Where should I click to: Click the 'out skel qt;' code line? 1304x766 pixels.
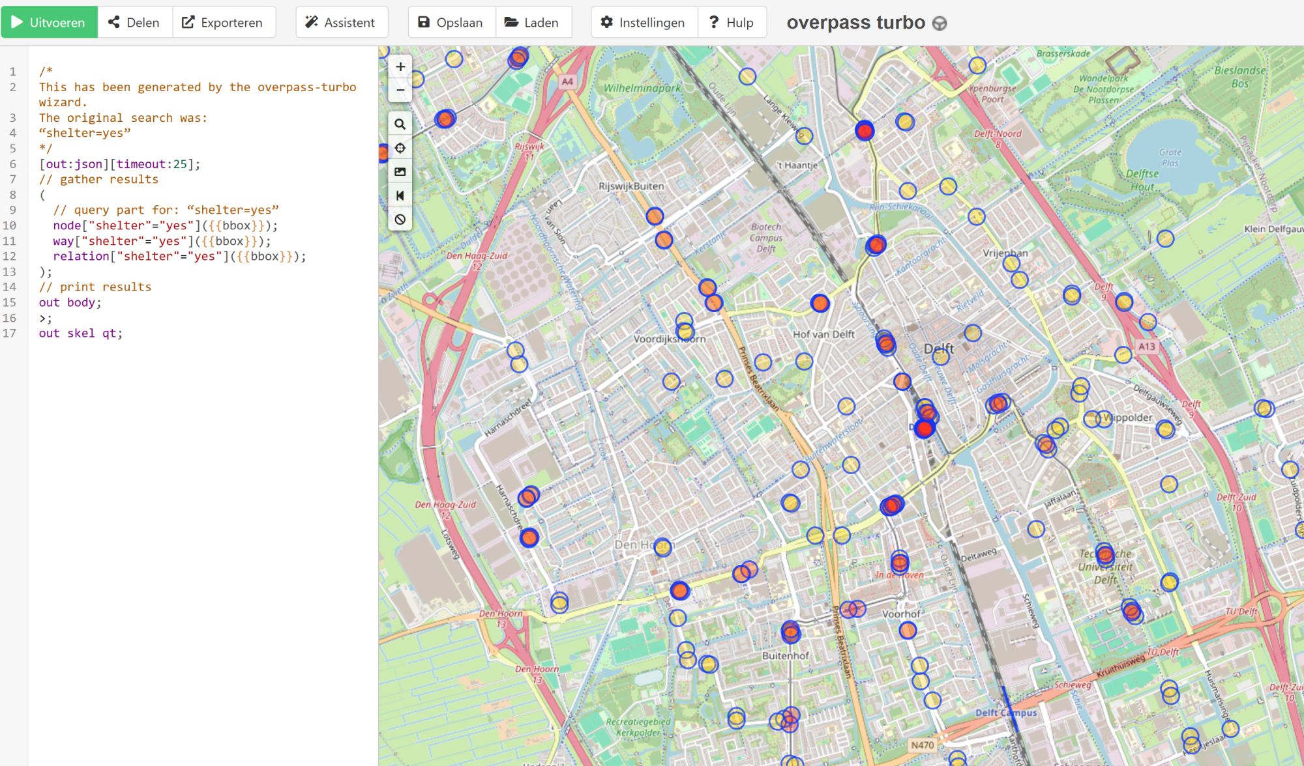[81, 333]
